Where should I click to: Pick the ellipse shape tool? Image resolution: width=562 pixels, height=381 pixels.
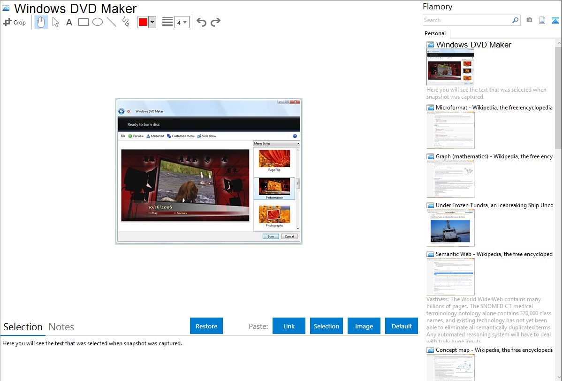(x=98, y=22)
